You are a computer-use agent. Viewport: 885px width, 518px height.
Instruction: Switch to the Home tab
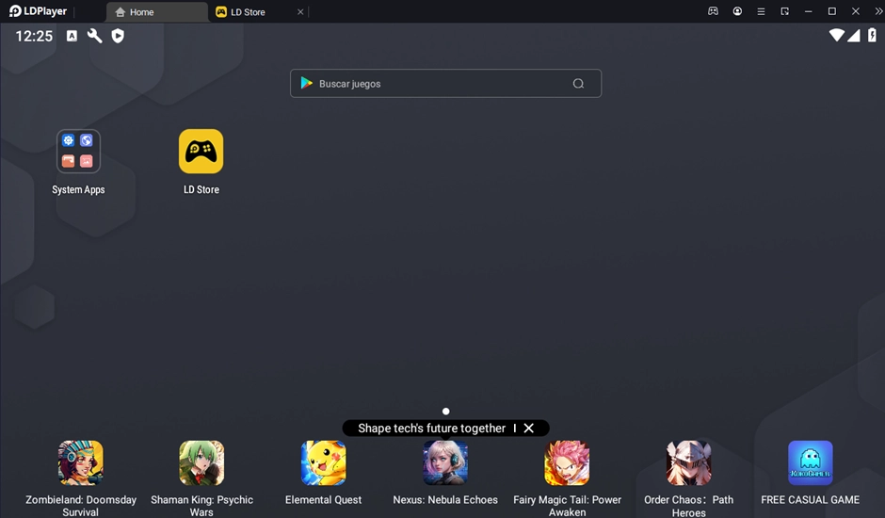pyautogui.click(x=157, y=12)
